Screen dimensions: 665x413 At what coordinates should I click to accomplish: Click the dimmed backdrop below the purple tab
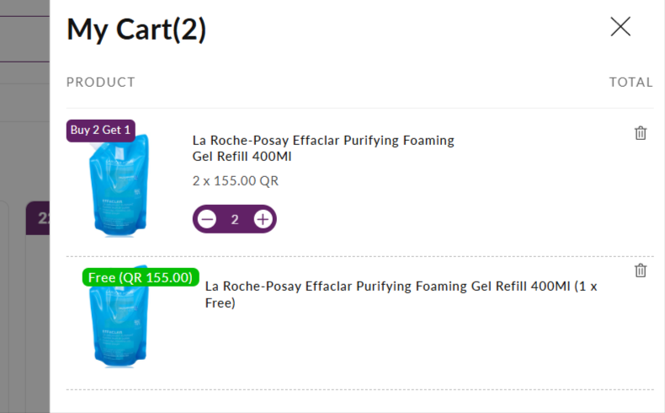coord(37,320)
